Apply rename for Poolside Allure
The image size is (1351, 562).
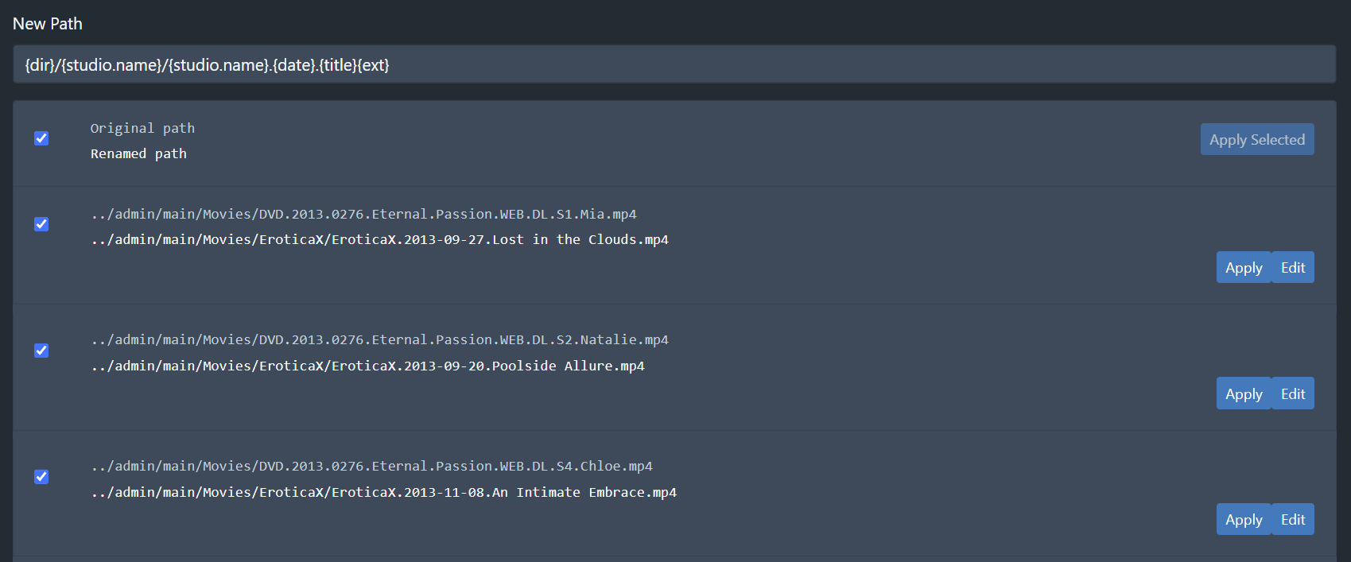coord(1244,394)
